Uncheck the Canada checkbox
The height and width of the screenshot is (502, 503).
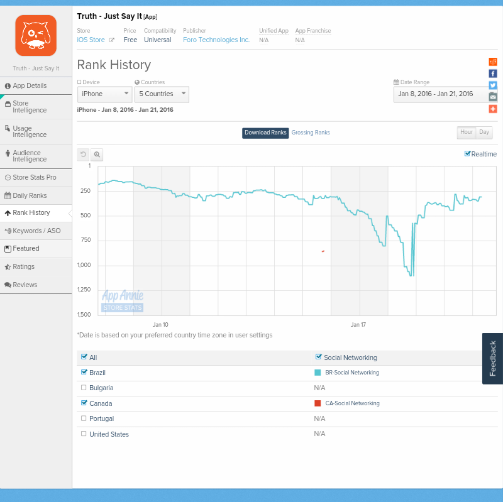84,403
